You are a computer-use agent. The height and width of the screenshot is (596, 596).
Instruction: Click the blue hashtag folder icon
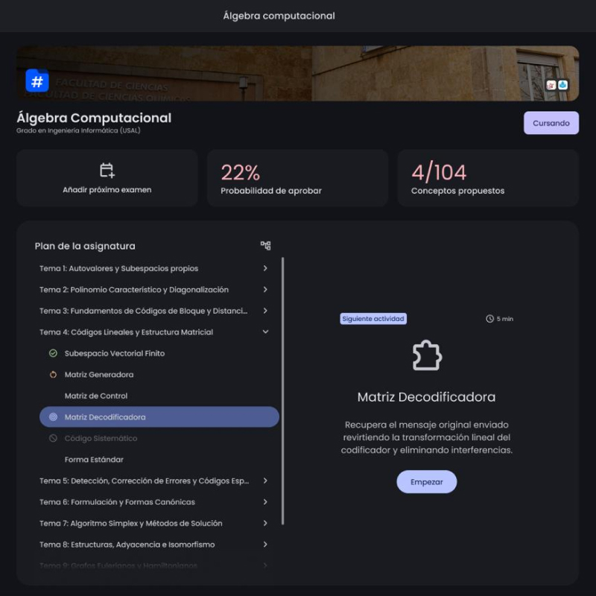click(37, 80)
